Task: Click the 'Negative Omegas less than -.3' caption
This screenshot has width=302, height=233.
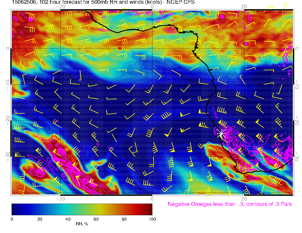Action: coord(230,204)
